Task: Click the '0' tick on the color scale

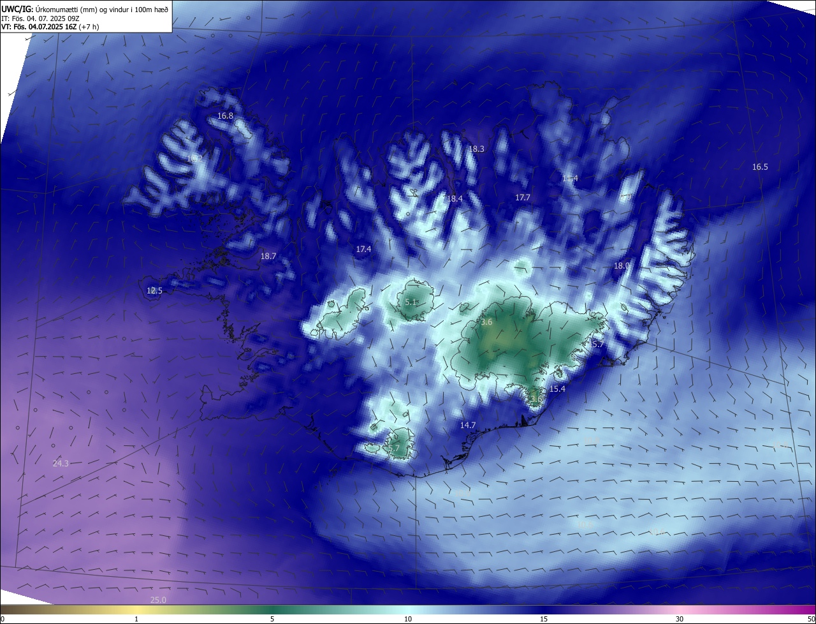Action: coord(3,619)
